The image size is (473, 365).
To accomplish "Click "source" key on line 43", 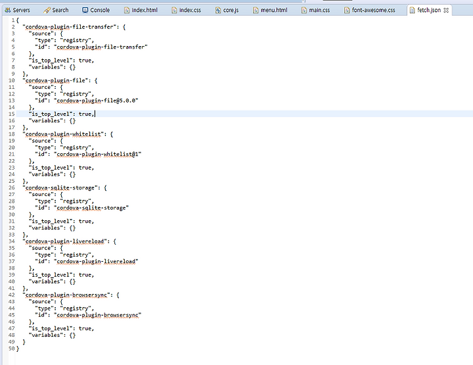I will pyautogui.click(x=41, y=302).
